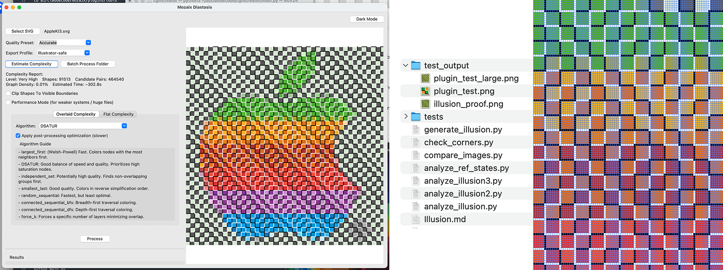Expand the tests folder chevron
Screen dimensions: 723x270
(x=406, y=116)
